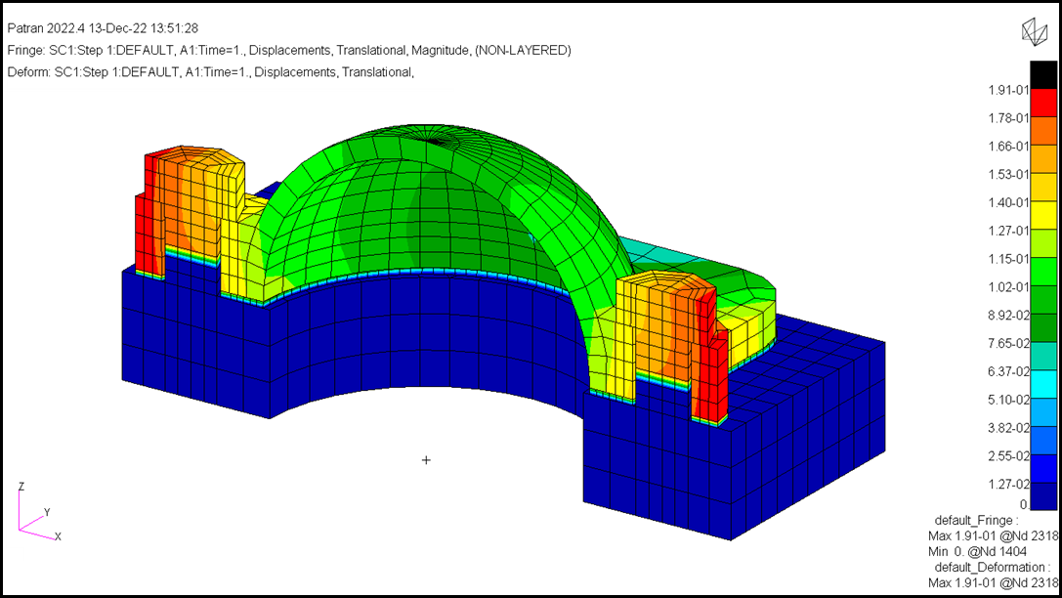Select the Deform result title line
1062x598 pixels.
tap(210, 72)
